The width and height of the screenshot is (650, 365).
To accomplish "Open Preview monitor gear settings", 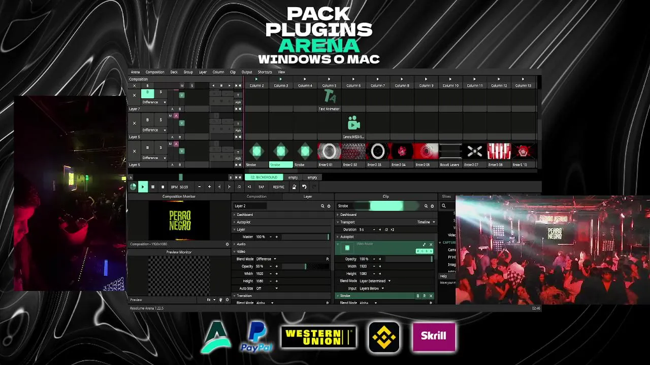I will [x=227, y=300].
